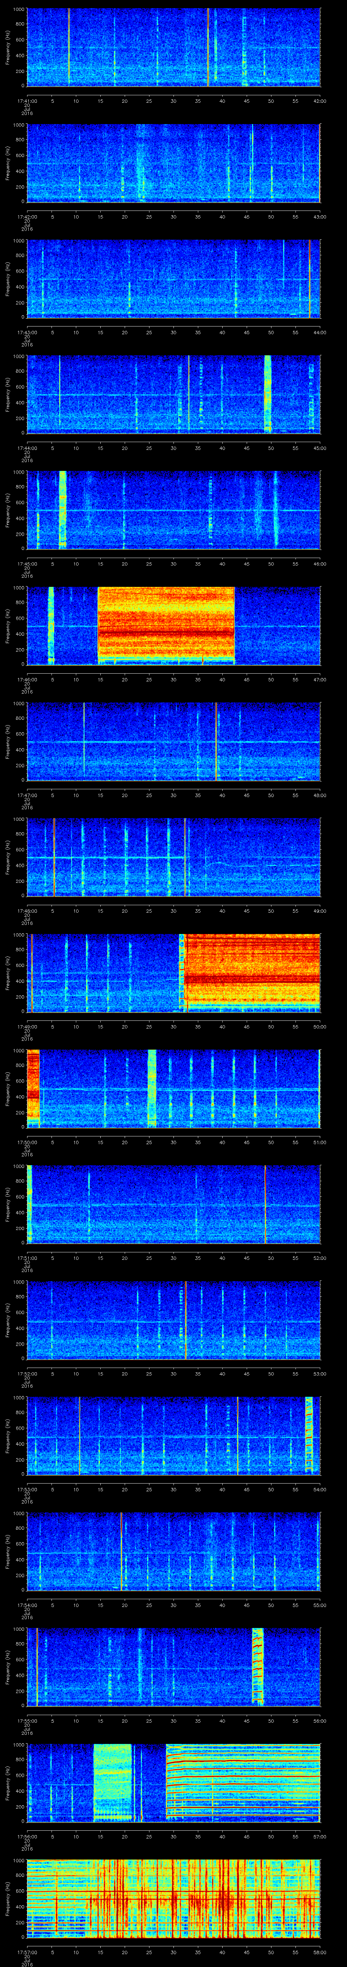Select the spectrogram panel beginning at 17:43:00
The height and width of the screenshot is (1967, 347).
[x=173, y=278]
